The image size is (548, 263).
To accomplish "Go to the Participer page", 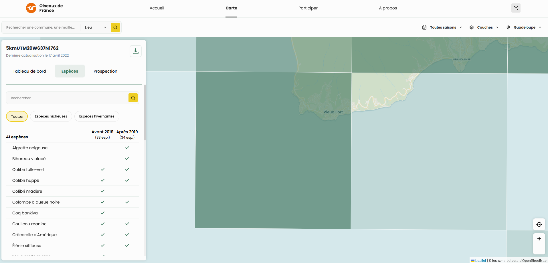I will [x=308, y=8].
